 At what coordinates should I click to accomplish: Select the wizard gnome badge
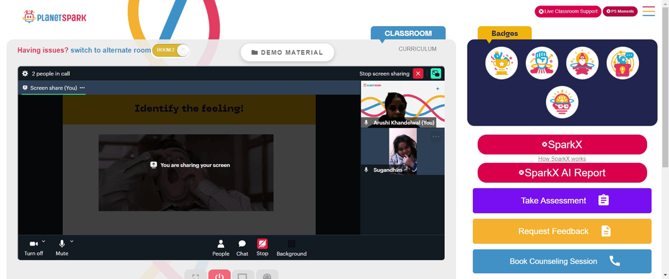(x=582, y=63)
